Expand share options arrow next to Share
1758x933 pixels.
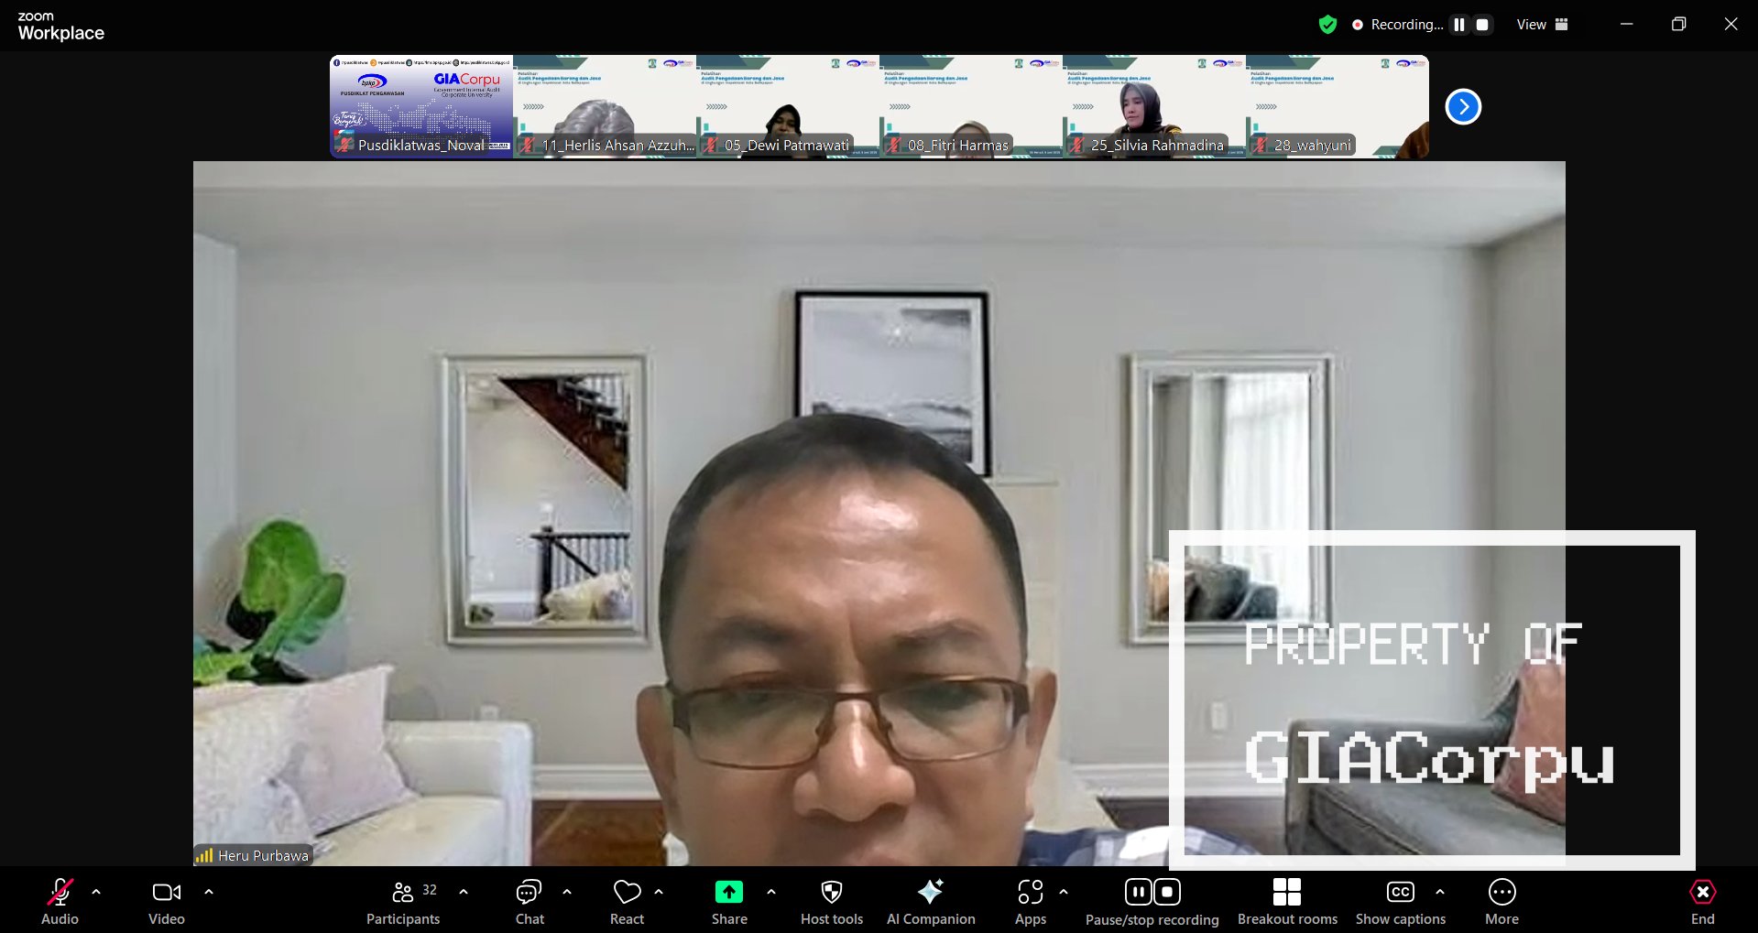click(x=771, y=891)
